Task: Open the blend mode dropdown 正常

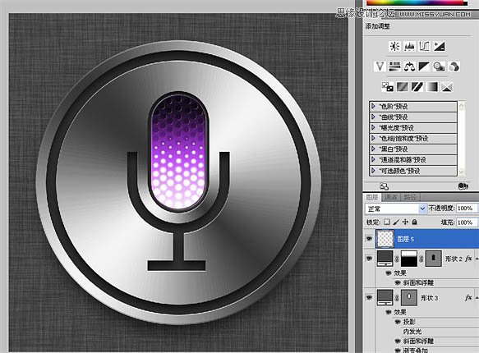Action: pos(395,209)
